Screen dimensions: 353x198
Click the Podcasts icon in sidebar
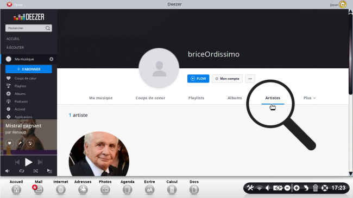coord(9,101)
